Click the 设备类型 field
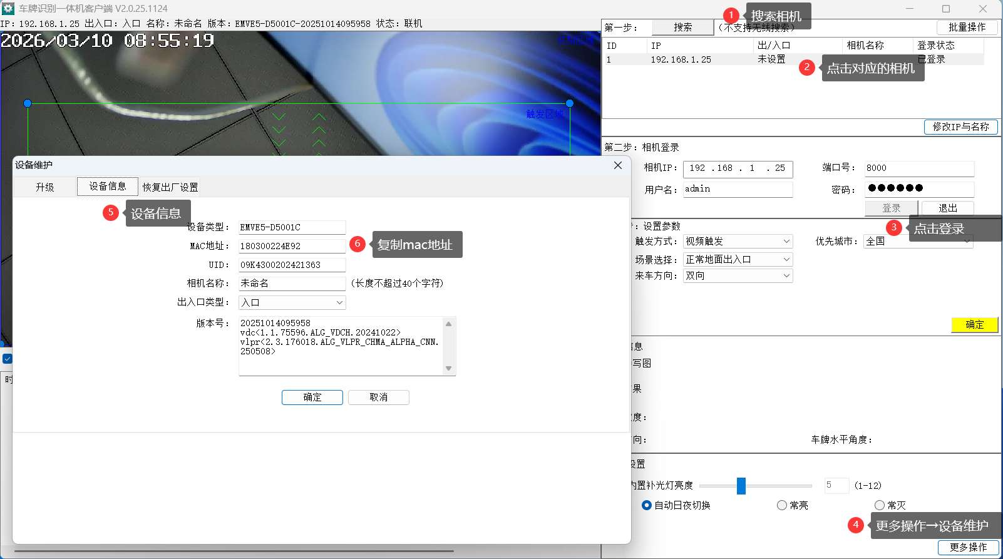This screenshot has width=1003, height=559. [292, 227]
